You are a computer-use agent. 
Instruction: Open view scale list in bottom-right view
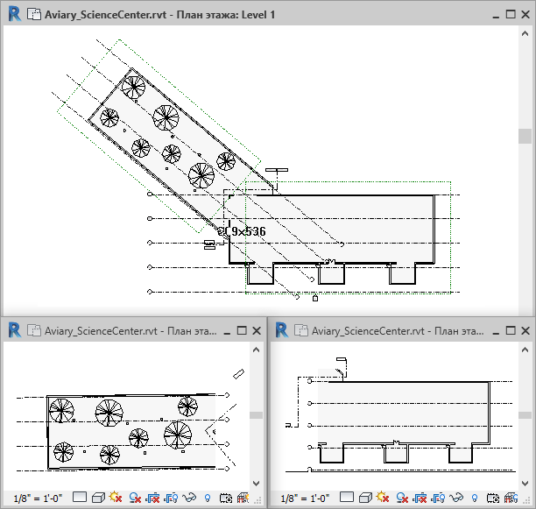(306, 498)
